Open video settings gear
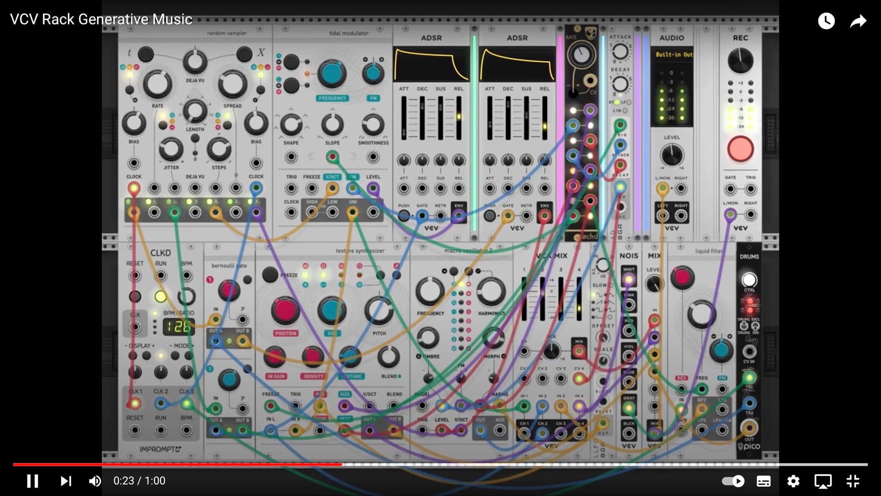 click(793, 481)
